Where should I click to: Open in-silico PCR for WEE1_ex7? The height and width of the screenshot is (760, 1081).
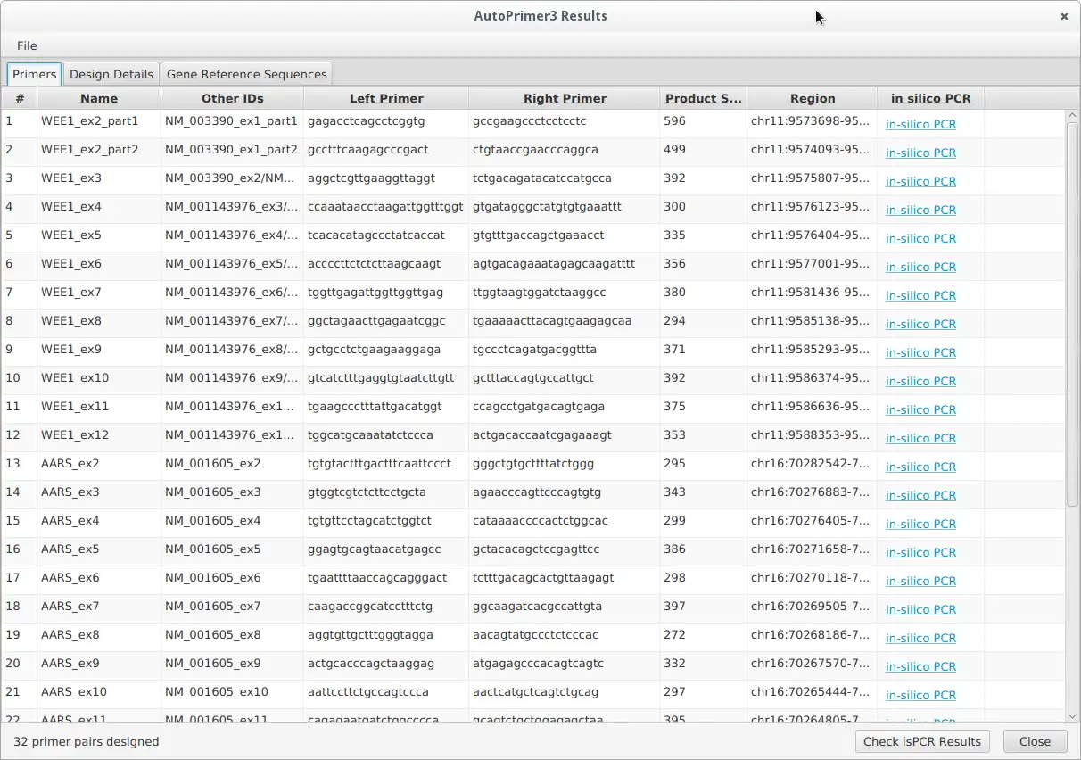pyautogui.click(x=920, y=295)
